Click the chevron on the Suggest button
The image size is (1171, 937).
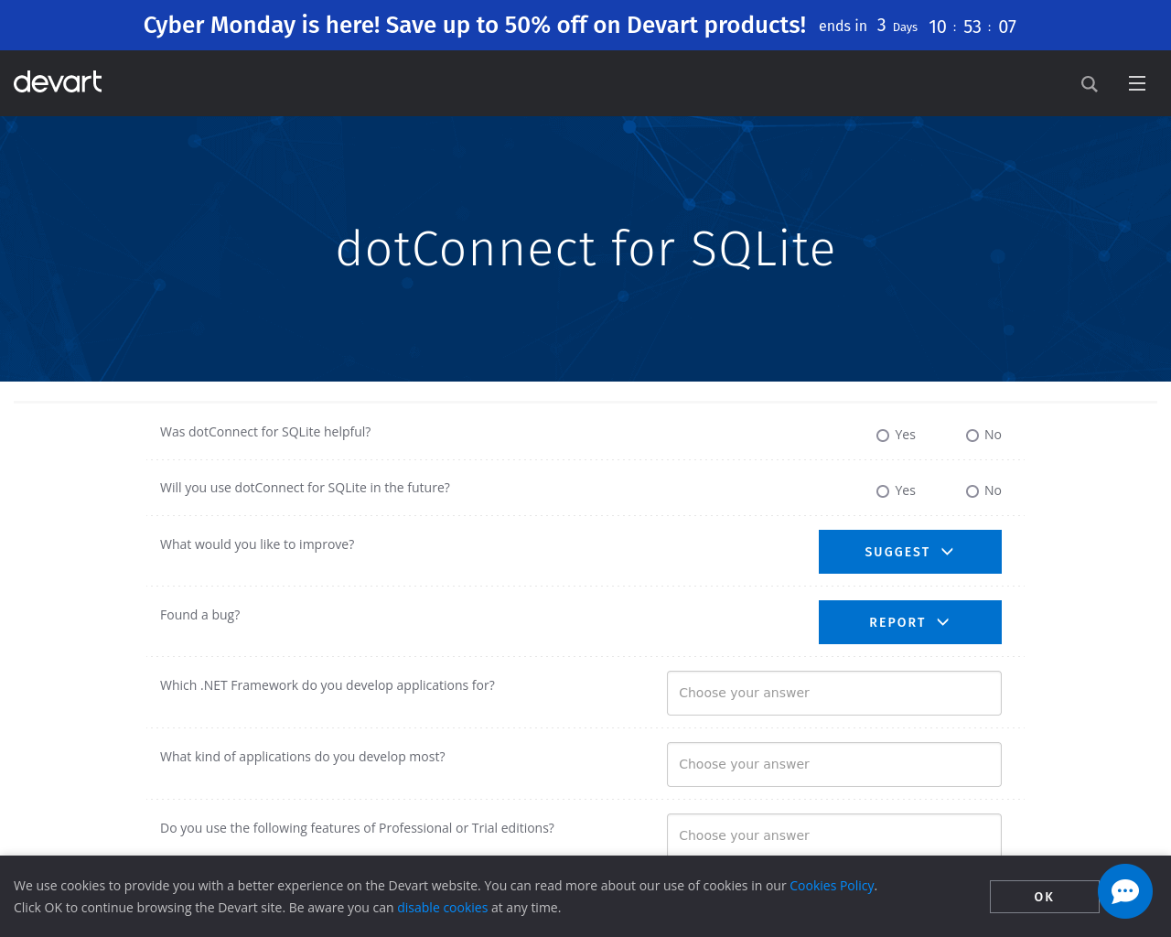click(x=948, y=552)
